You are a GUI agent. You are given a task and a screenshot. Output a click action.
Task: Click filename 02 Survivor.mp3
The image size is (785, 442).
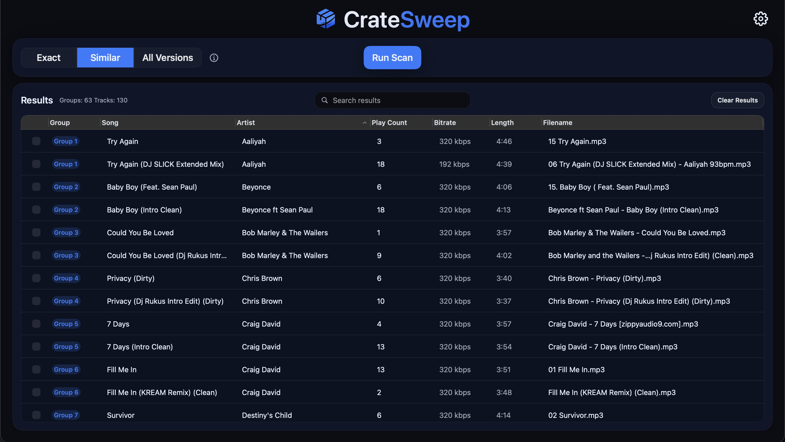coord(575,415)
